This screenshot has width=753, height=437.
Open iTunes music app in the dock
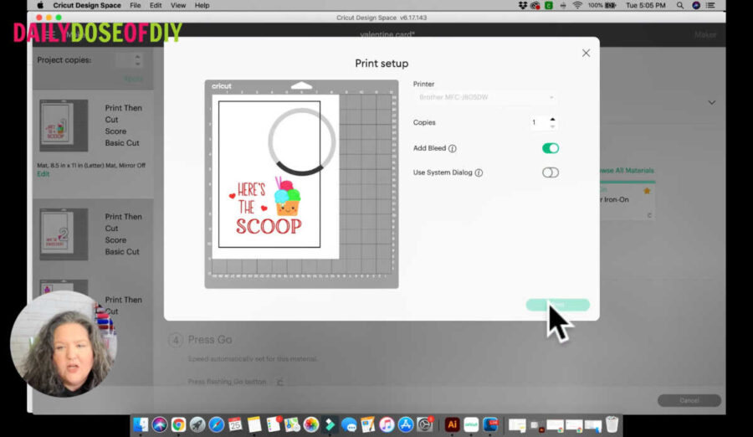tap(387, 424)
